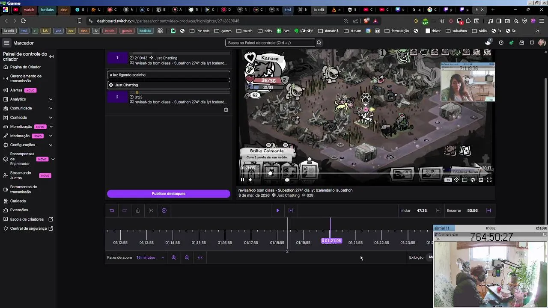The width and height of the screenshot is (548, 308).
Task: Click the Publicar destaques button
Action: coord(168,194)
